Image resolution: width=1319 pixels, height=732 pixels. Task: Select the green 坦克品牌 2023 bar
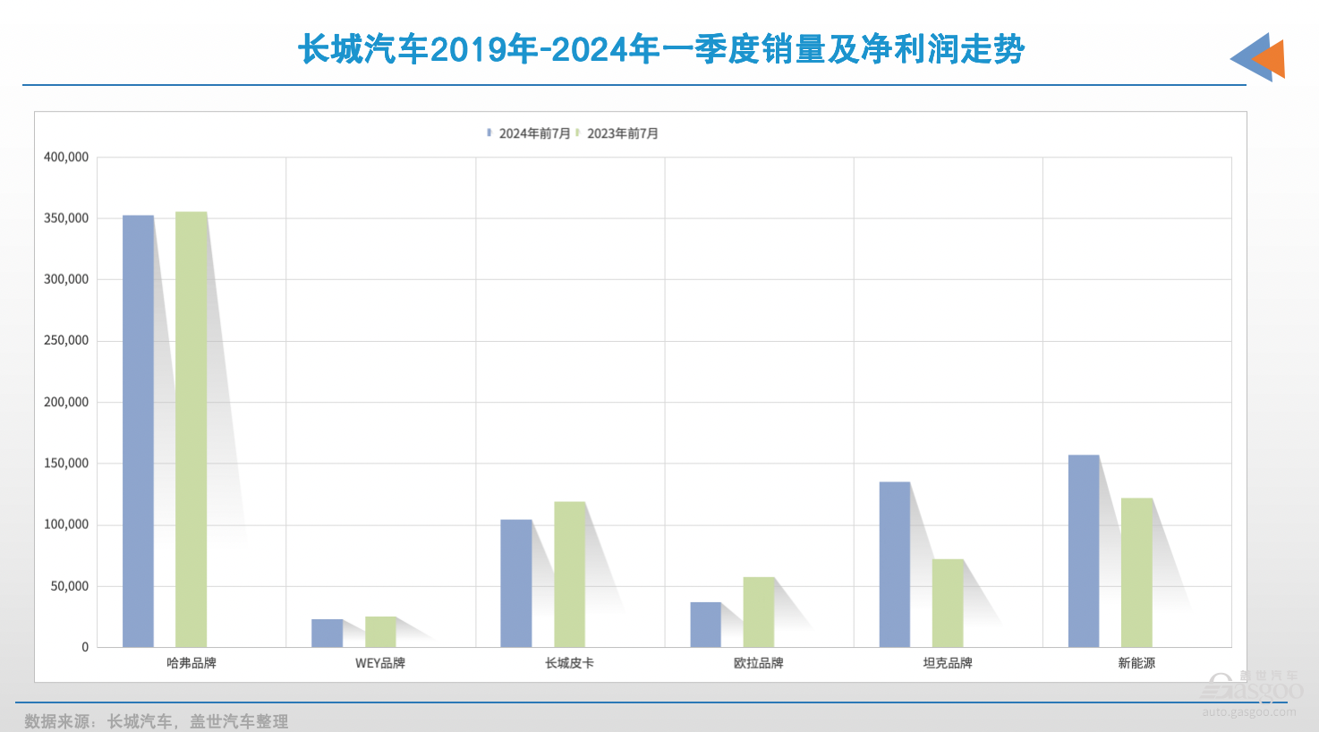click(x=949, y=603)
